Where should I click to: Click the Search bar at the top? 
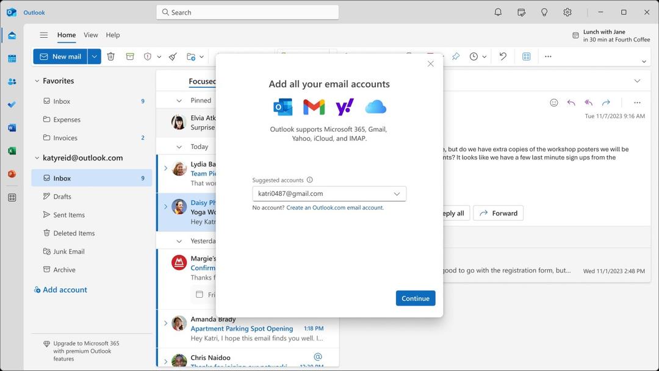tap(247, 12)
